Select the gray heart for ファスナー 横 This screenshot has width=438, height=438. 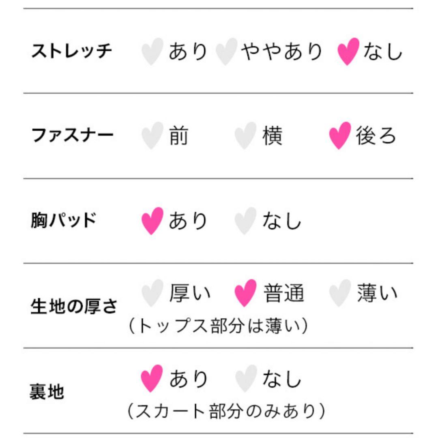(245, 136)
